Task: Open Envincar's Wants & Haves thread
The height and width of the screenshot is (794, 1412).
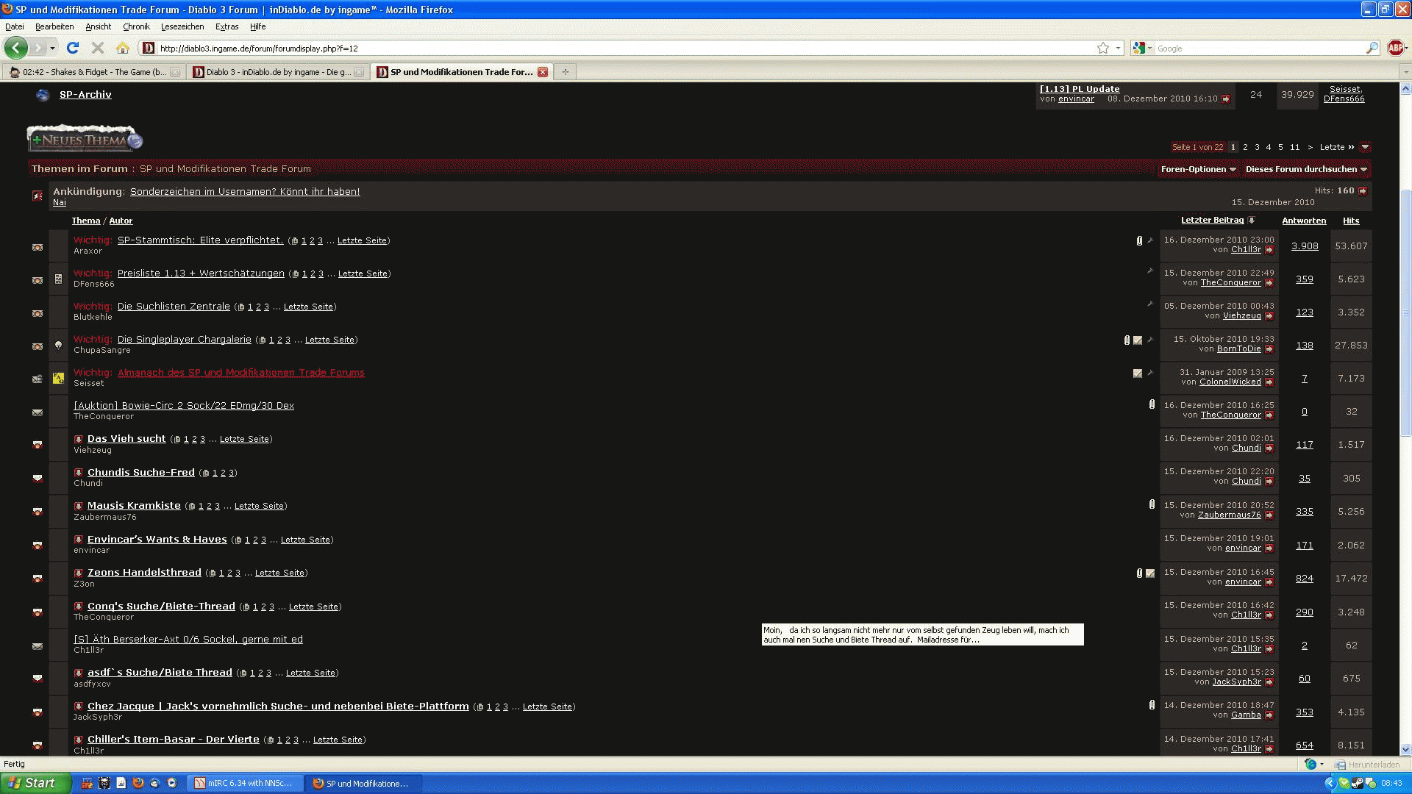Action: coord(157,540)
